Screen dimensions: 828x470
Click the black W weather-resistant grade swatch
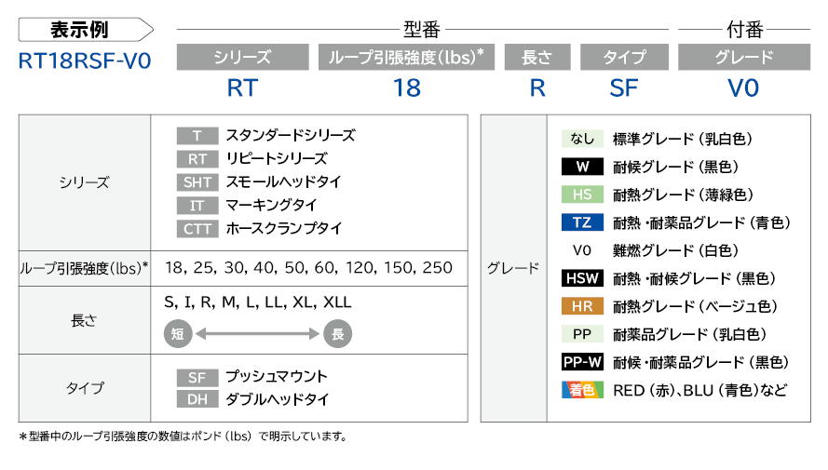click(582, 167)
